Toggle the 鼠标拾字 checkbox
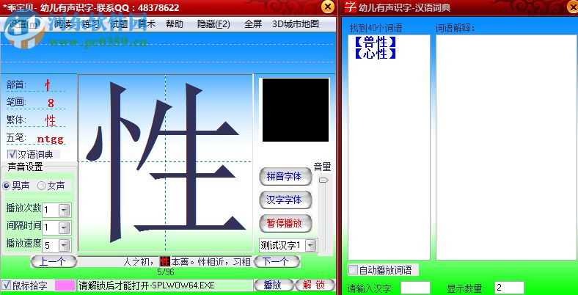This screenshot has width=578, height=295. (6, 285)
